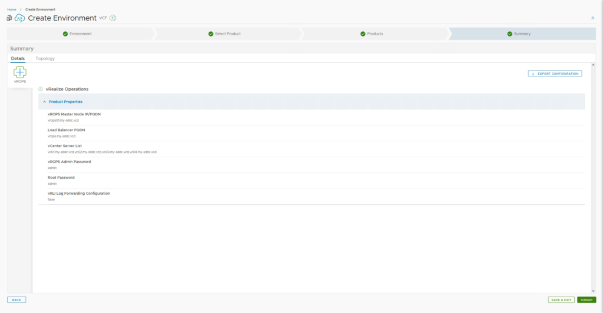
Task: Collapse the Product Properties section
Action: (x=44, y=102)
